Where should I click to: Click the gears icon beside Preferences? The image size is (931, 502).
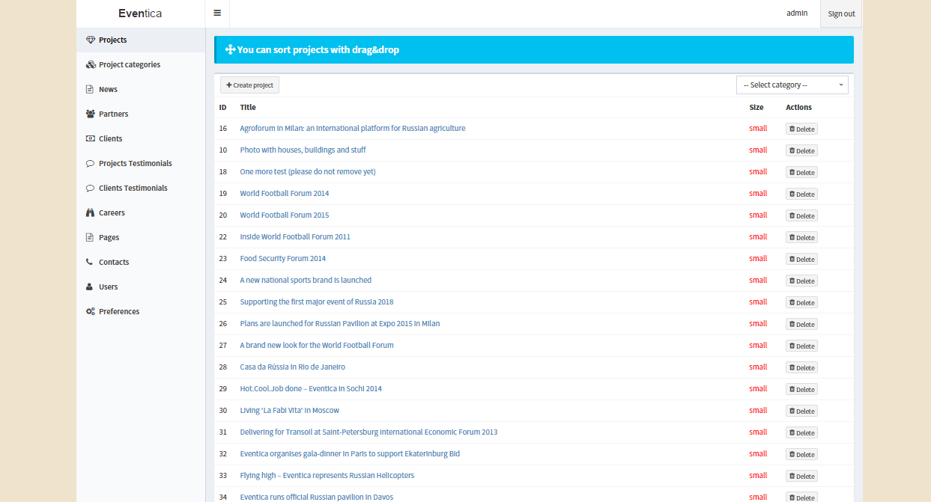tap(91, 312)
